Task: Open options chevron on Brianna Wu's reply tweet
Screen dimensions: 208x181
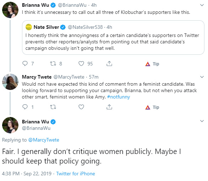Action: pyautogui.click(x=202, y=121)
